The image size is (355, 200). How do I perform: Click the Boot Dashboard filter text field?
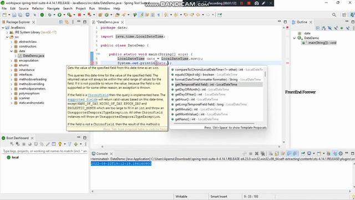tap(44, 151)
